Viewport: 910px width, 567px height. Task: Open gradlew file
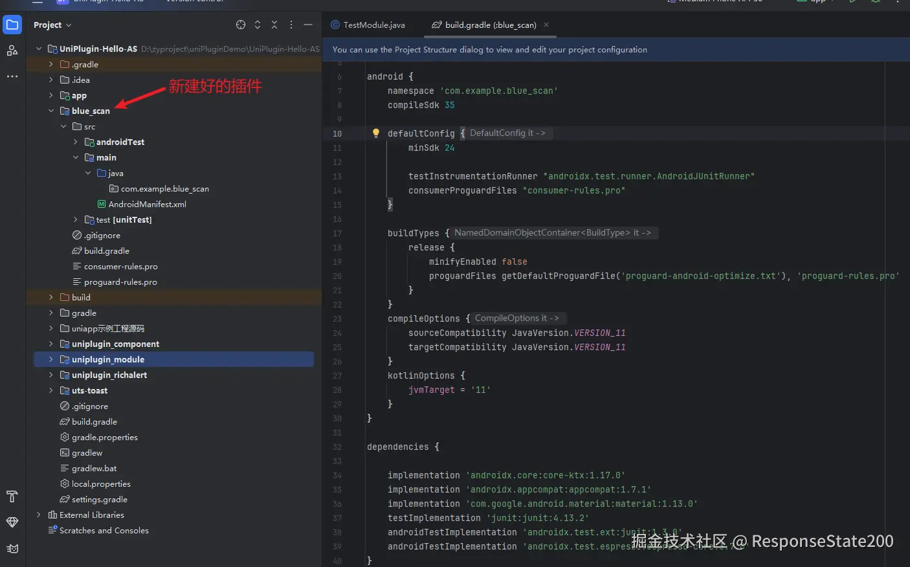[82, 452]
